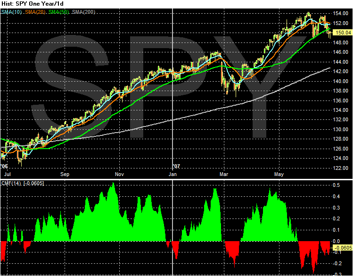Select the SMA(200) legend label

pyautogui.click(x=84, y=12)
